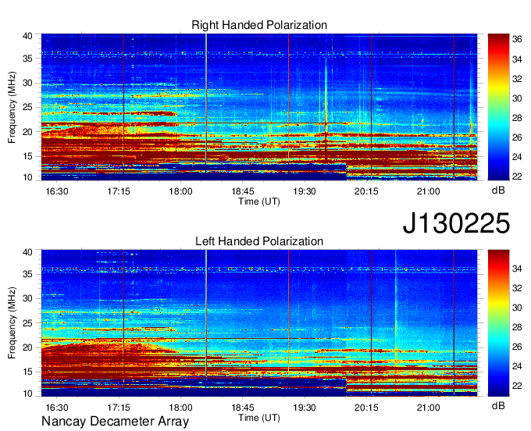Click the "dB" label under the lower colorbar
Image resolution: width=531 pixels, height=431 pixels.
tap(498, 405)
